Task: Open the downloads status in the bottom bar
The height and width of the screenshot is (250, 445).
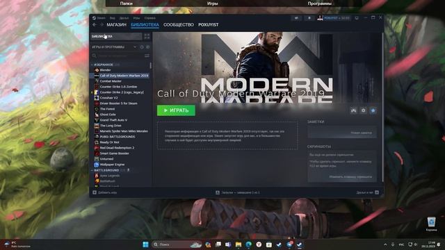Action: pos(238,193)
